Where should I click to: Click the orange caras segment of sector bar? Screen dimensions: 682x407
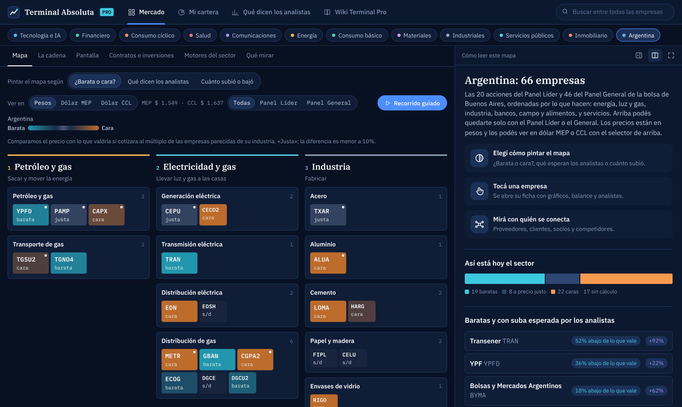coord(626,279)
